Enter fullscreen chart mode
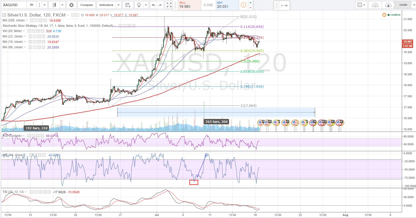The image size is (416, 218). pos(169,5)
